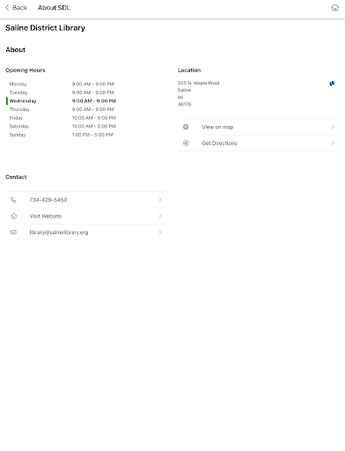Select the Opening Hours heading
Image resolution: width=345 pixels, height=451 pixels.
pyautogui.click(x=26, y=70)
